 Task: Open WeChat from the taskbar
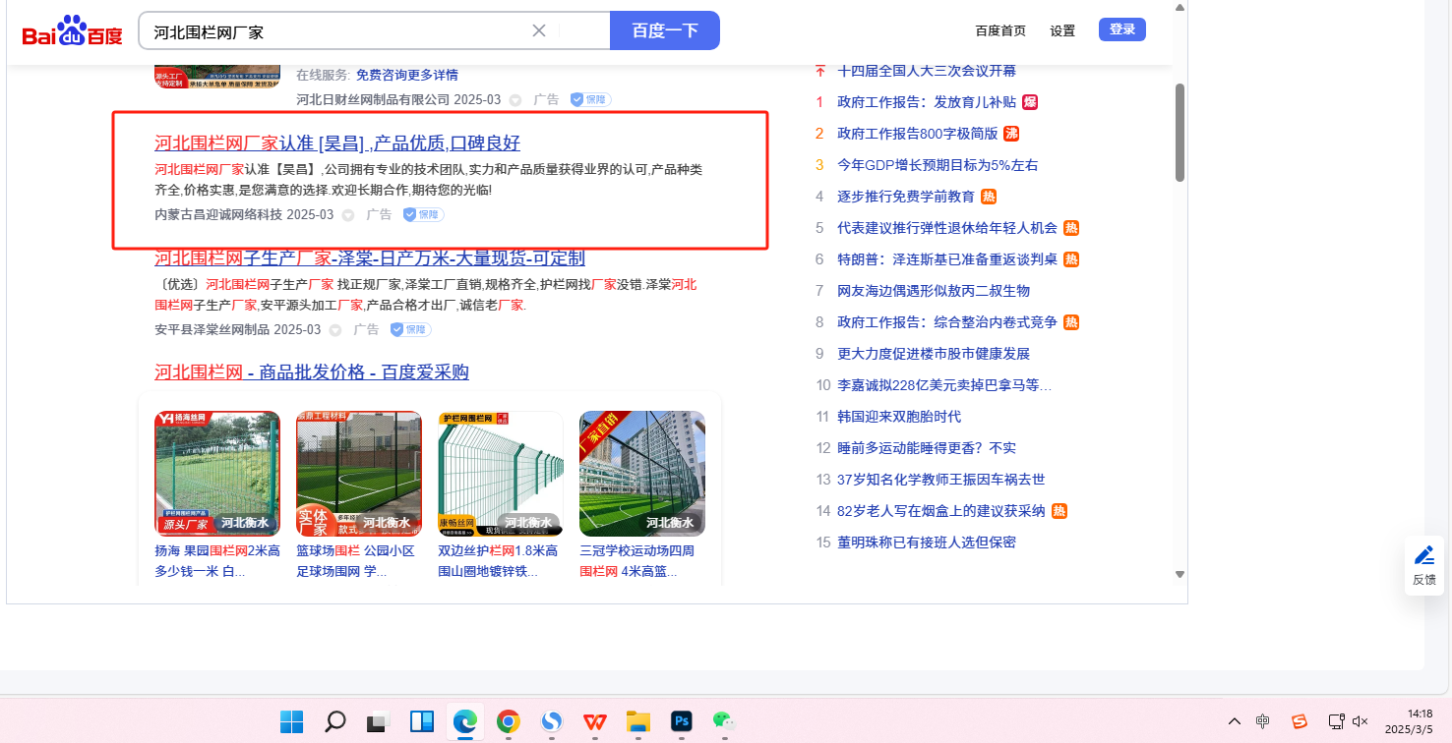723,721
